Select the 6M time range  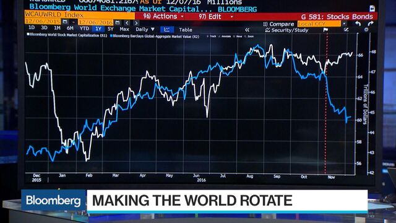[70, 28]
